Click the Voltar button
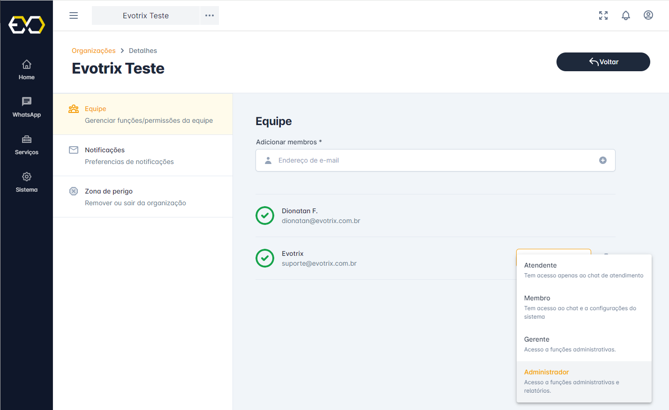The width and height of the screenshot is (669, 410). coord(603,62)
